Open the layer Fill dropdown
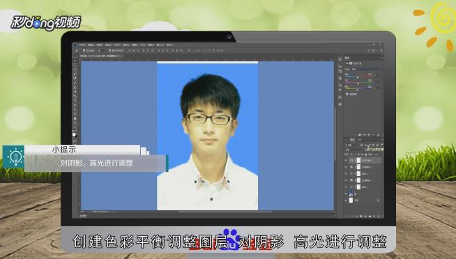This screenshot has height=259, width=456. 379,155
